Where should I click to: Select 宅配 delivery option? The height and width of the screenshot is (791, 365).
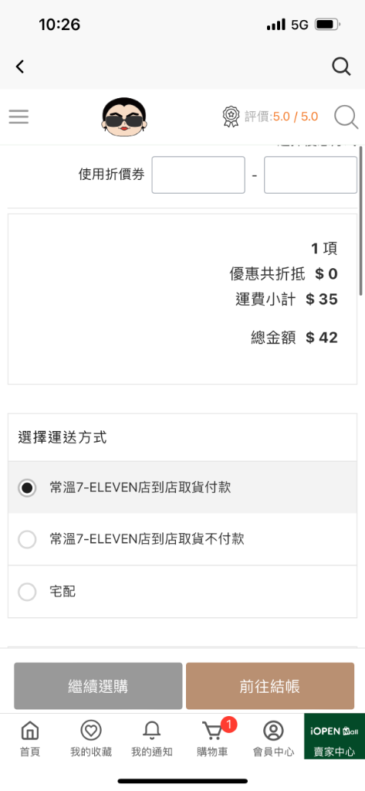point(182,591)
